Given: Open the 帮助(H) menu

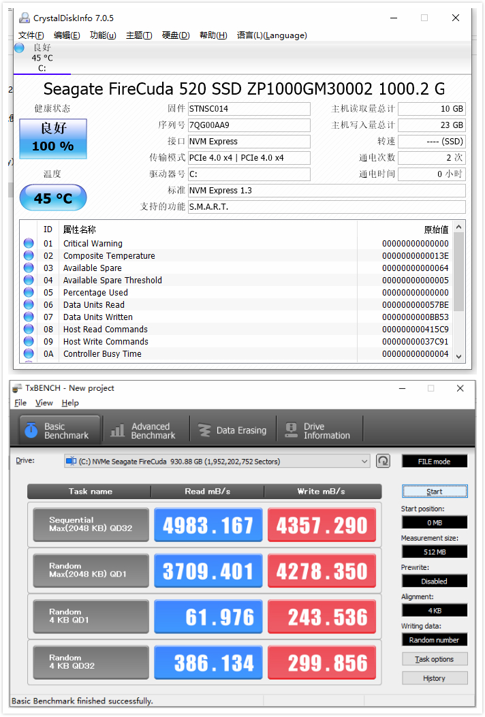Looking at the screenshot, I should coord(213,35).
